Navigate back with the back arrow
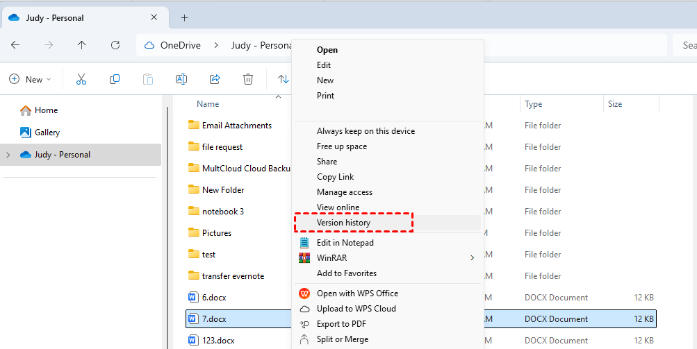Screen dimensions: 697x349 [x=15, y=45]
